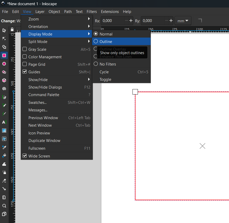
Task: Increase the Rx value with plus
Action: [x=131, y=21]
